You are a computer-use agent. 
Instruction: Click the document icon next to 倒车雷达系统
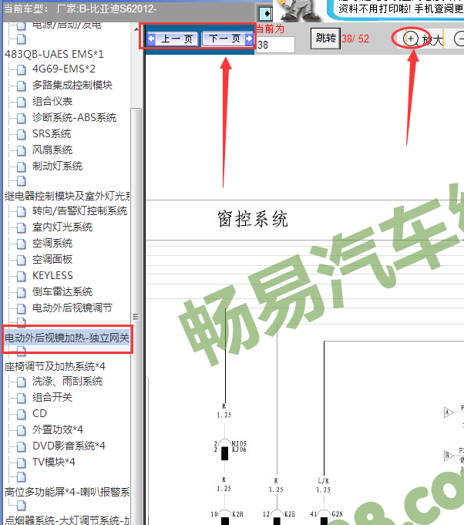pyautogui.click(x=22, y=291)
